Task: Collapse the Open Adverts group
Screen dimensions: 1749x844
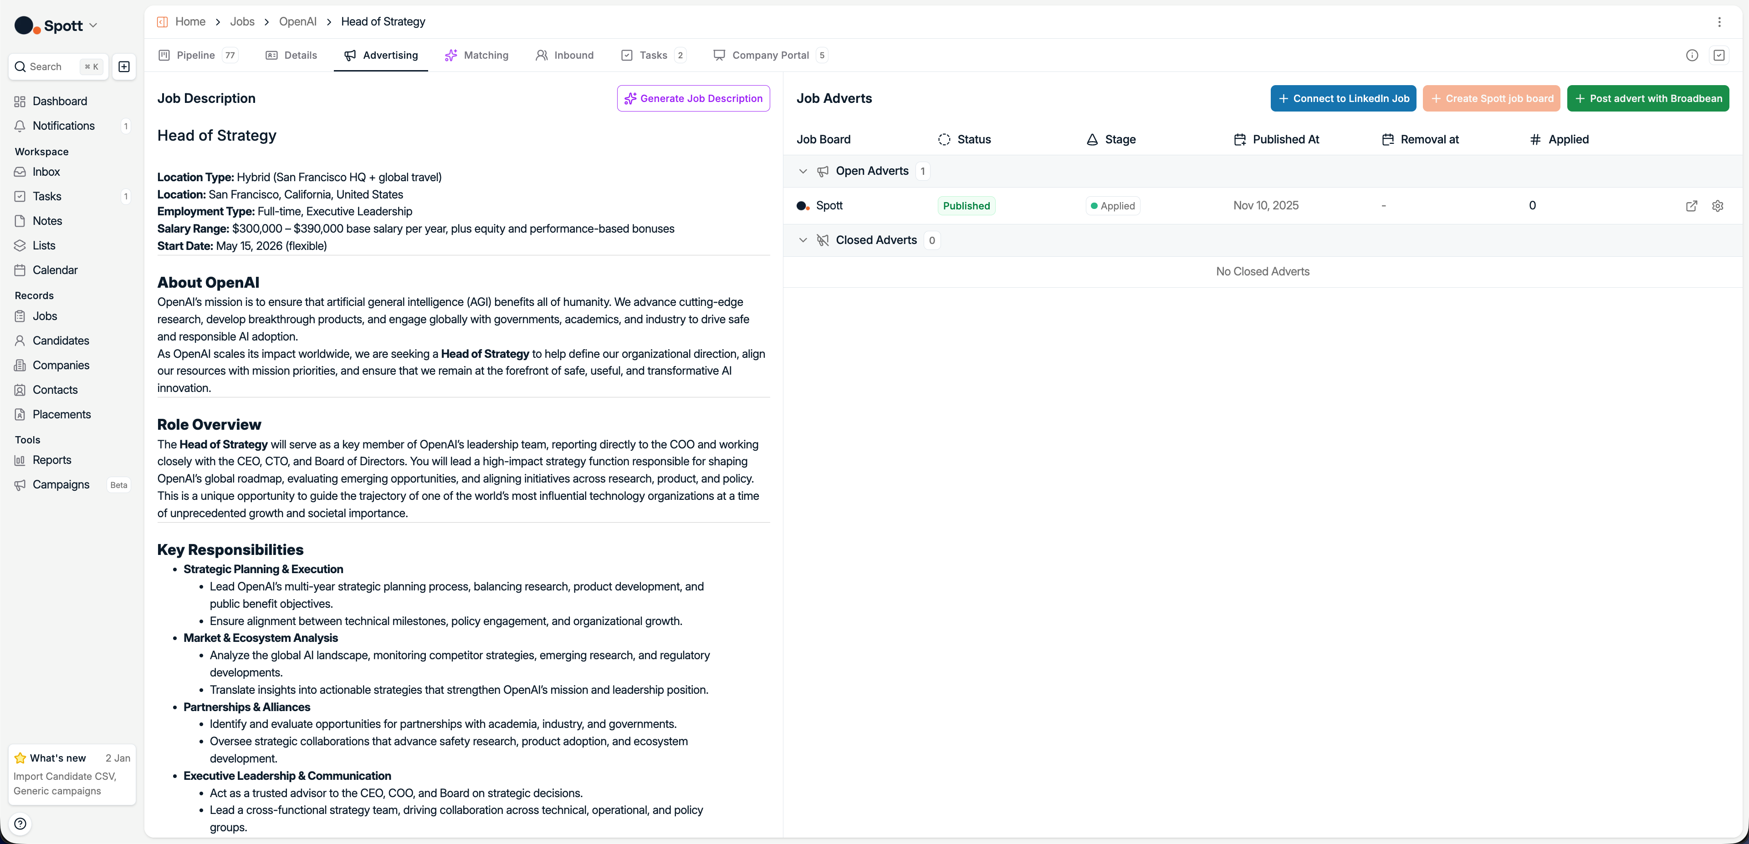Action: [x=803, y=171]
